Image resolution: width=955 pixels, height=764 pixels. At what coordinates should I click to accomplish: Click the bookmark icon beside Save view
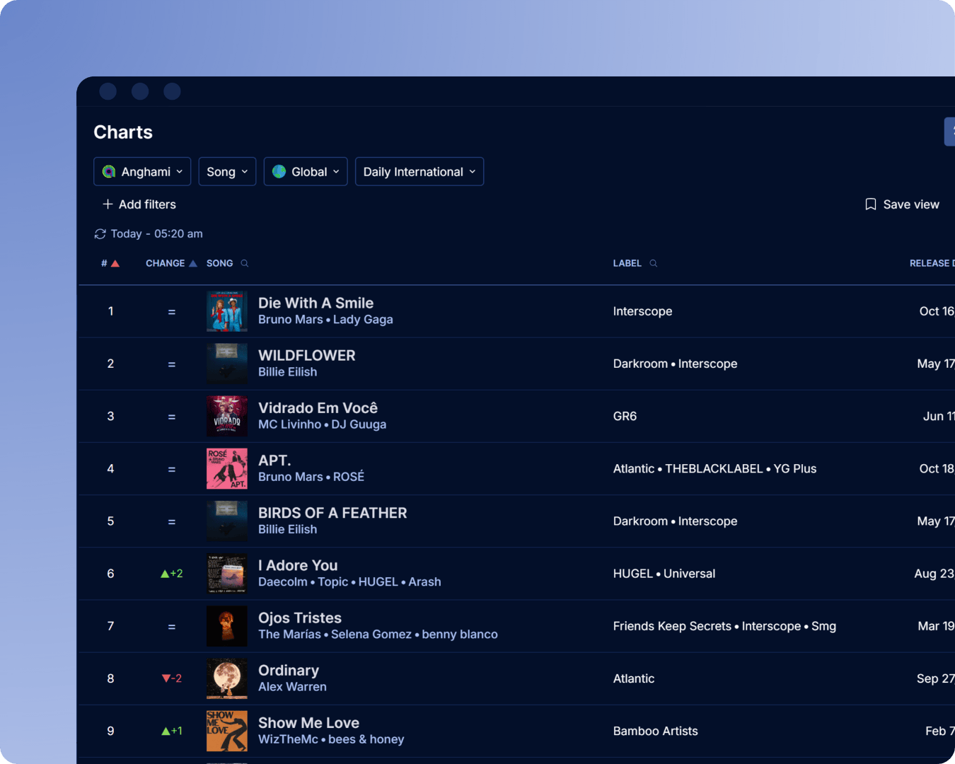(869, 204)
